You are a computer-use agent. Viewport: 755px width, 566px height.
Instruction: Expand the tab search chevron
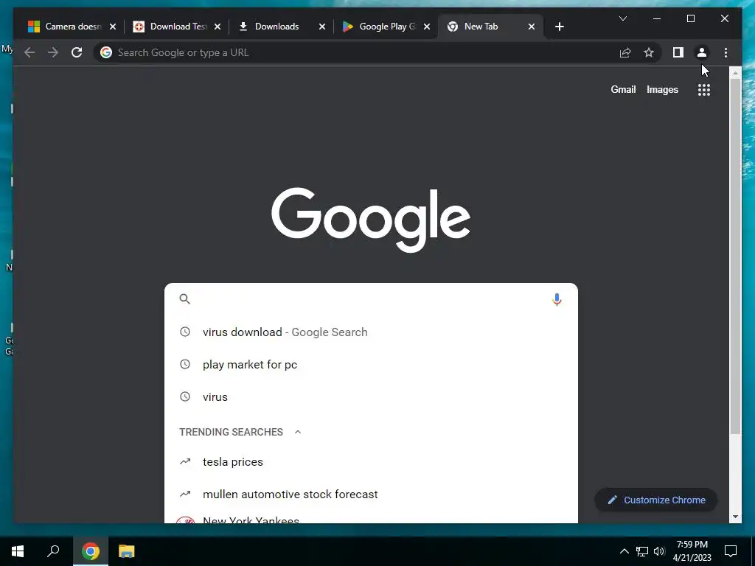coord(622,18)
